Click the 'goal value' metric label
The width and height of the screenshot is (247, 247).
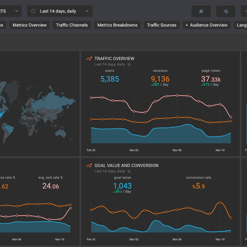(x=122, y=177)
